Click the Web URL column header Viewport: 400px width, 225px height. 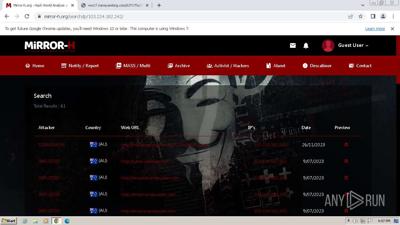pyautogui.click(x=130, y=127)
